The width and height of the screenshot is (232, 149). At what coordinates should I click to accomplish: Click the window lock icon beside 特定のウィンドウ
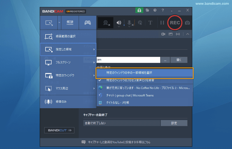coord(49,75)
